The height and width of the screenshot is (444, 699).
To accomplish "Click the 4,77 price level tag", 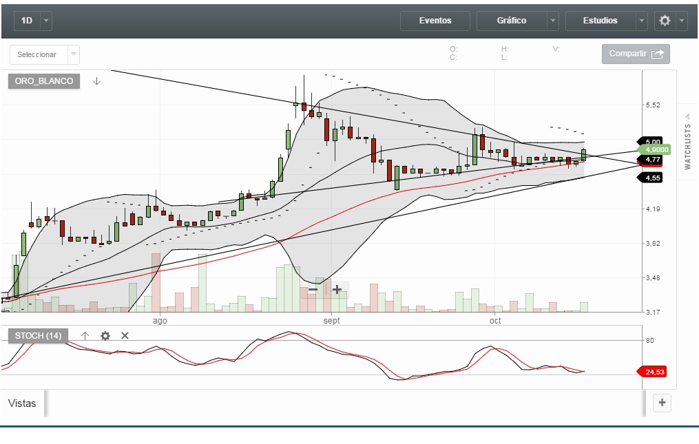I will click(651, 160).
